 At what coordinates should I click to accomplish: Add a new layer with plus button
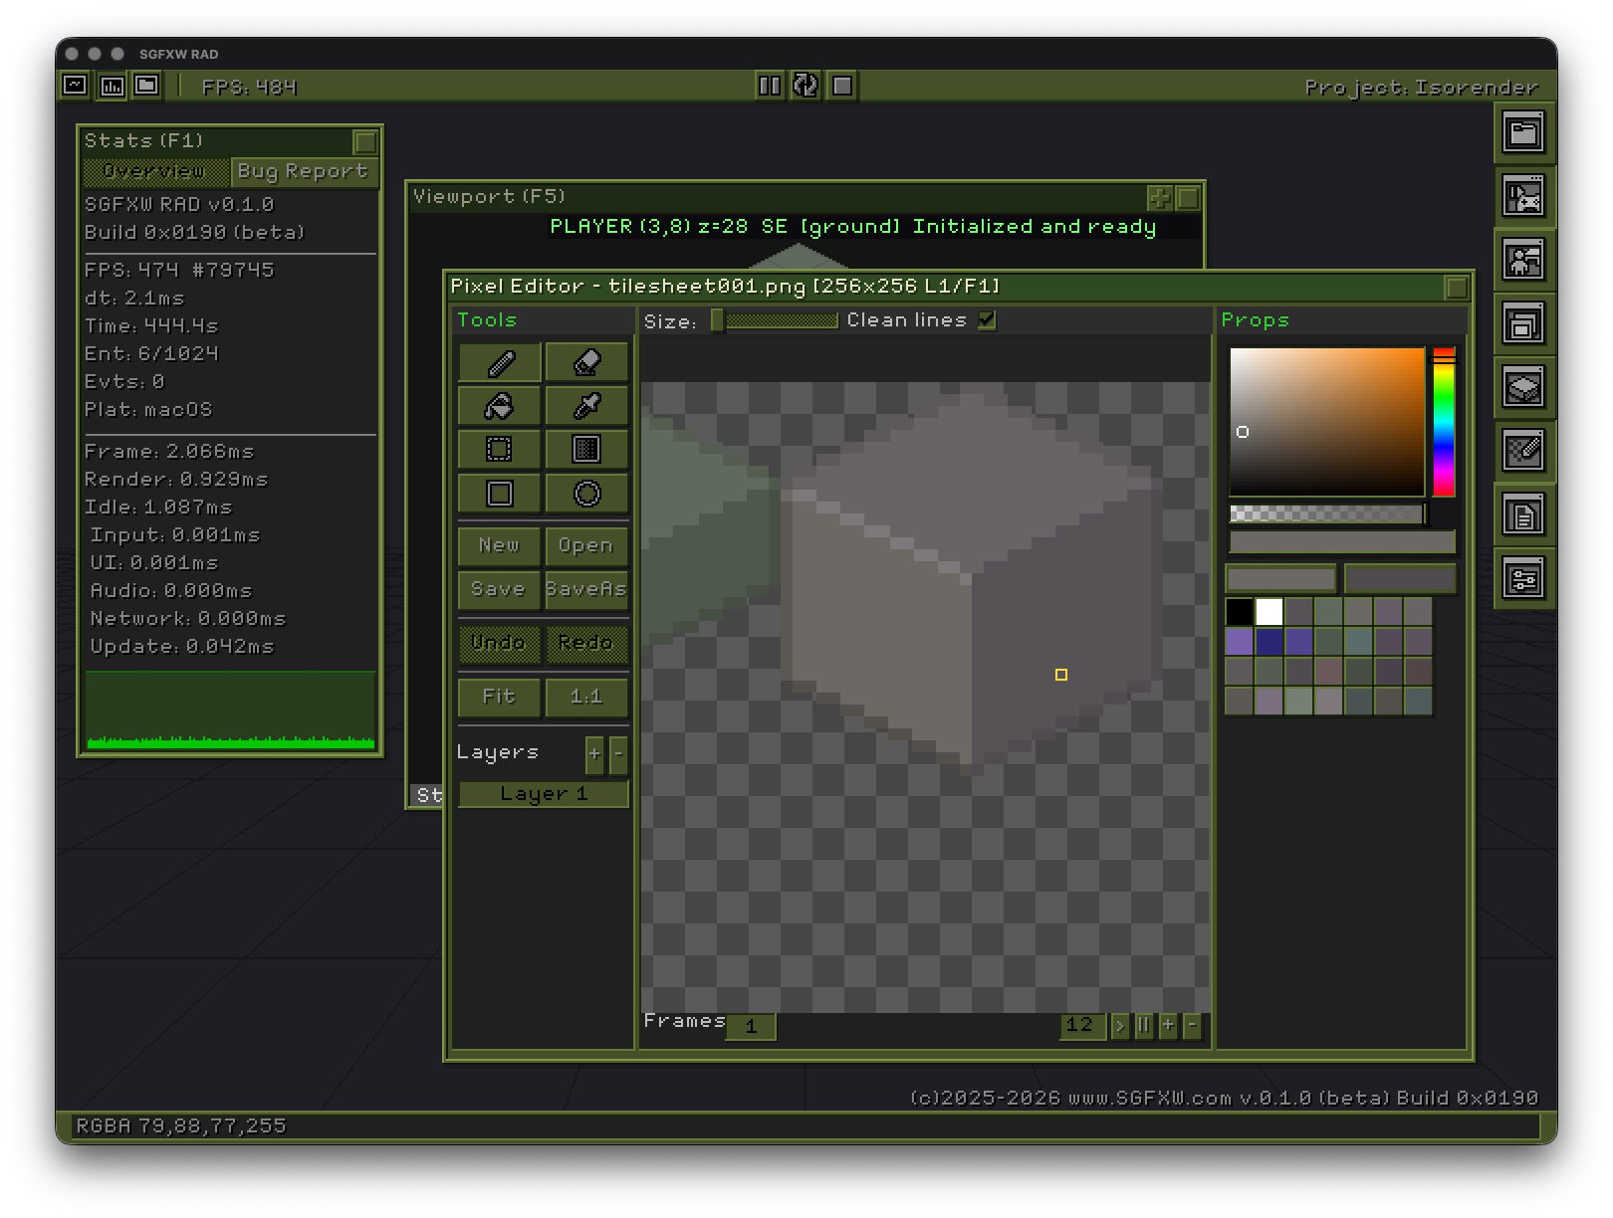[x=594, y=754]
